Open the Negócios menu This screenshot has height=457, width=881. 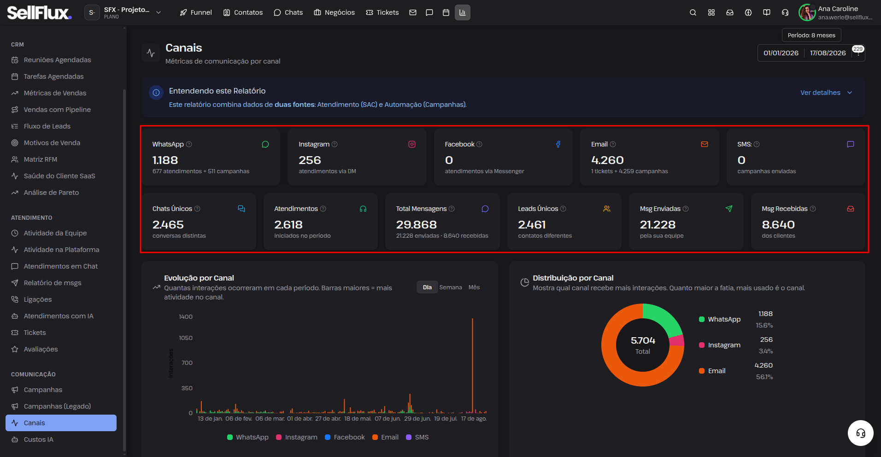(x=335, y=12)
